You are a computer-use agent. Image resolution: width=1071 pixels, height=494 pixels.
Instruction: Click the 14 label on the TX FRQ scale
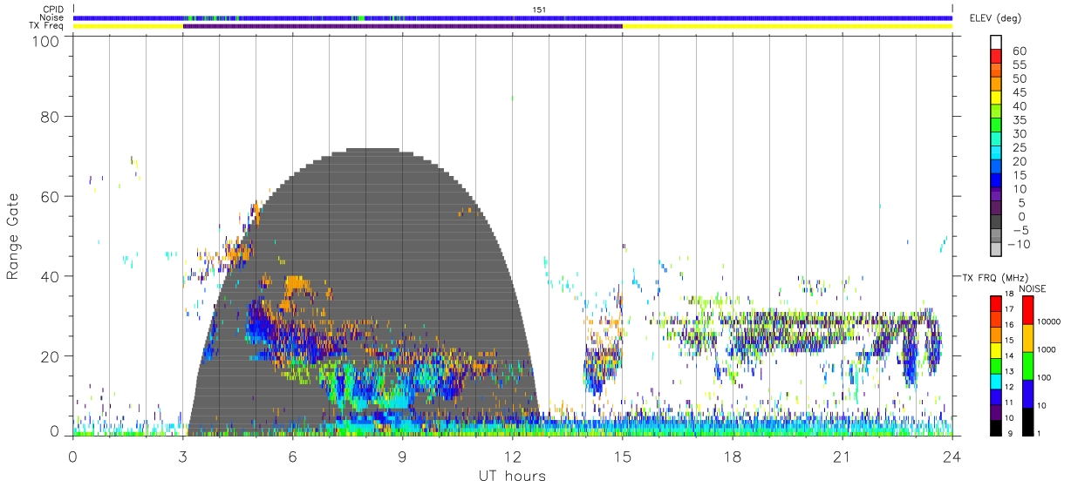pyautogui.click(x=1007, y=357)
